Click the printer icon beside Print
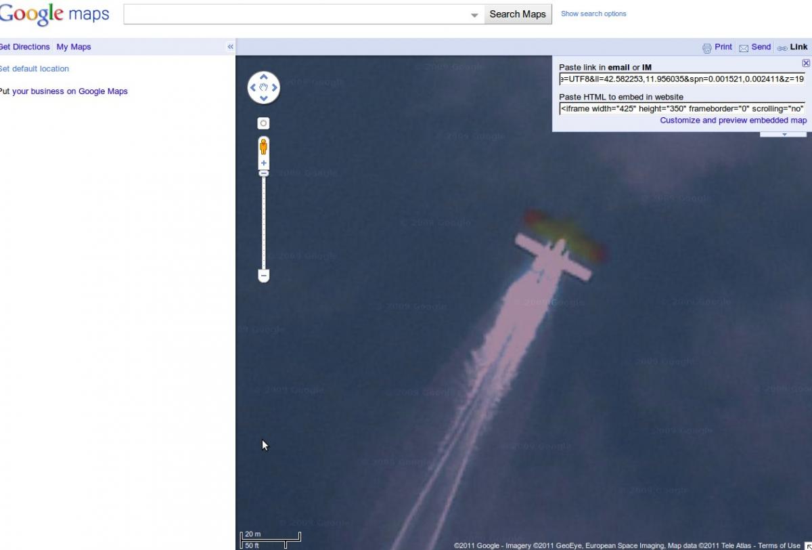This screenshot has height=550, width=812. pos(707,47)
